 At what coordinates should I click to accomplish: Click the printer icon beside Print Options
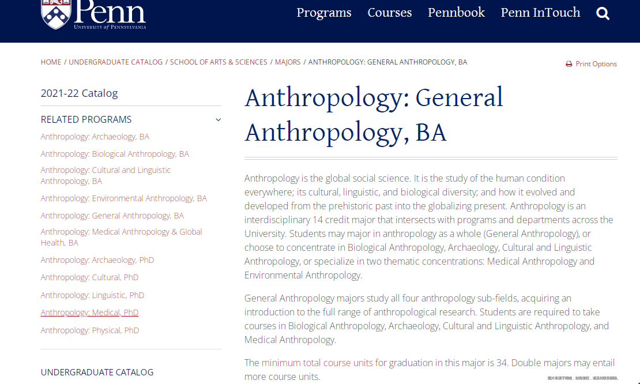569,64
